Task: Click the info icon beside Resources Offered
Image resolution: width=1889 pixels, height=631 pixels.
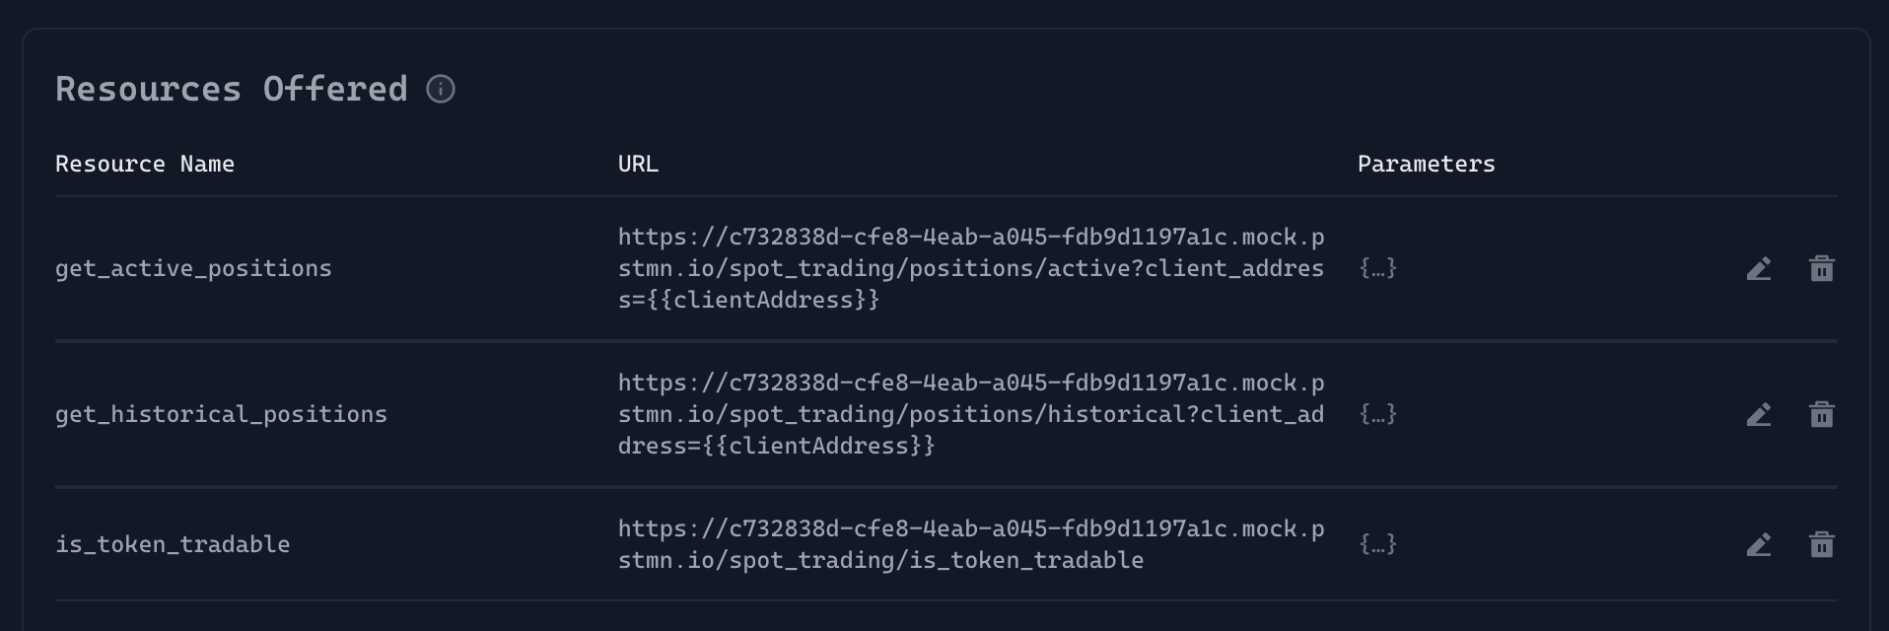Action: pyautogui.click(x=441, y=90)
